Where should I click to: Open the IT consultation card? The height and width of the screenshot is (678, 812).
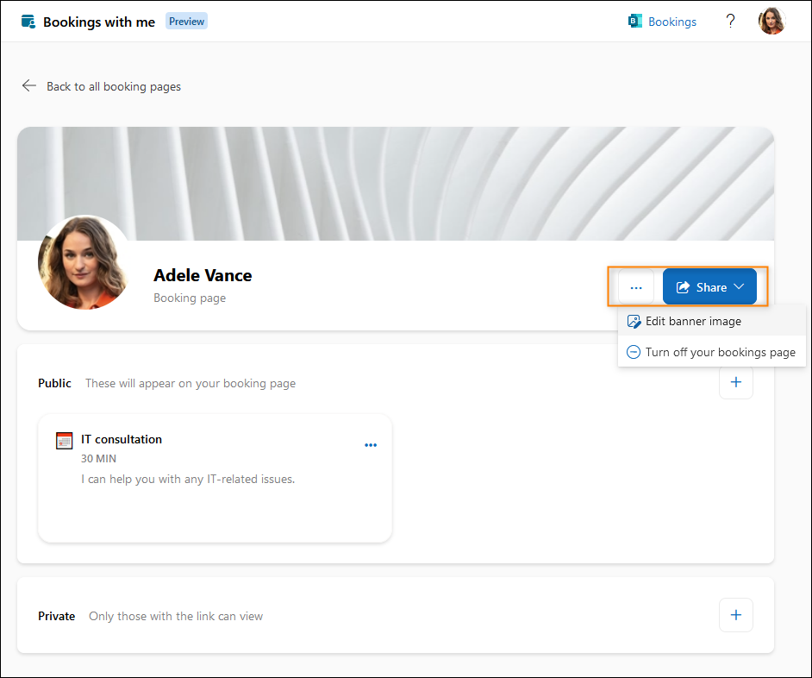pyautogui.click(x=215, y=478)
